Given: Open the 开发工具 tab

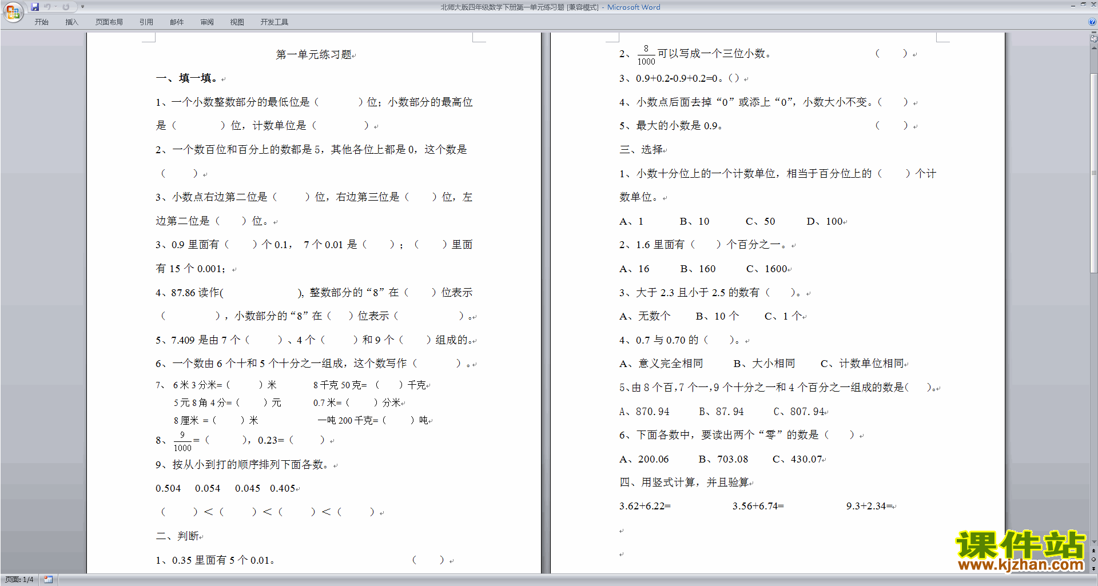Looking at the screenshot, I should (274, 22).
